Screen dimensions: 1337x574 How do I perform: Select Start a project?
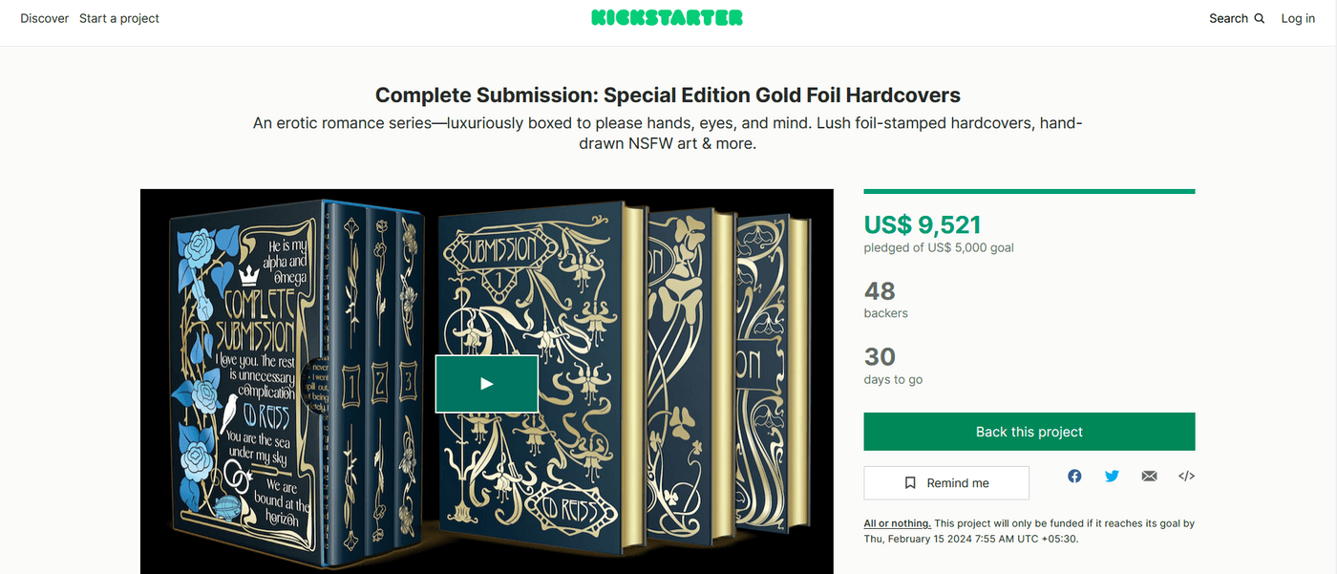(x=119, y=18)
